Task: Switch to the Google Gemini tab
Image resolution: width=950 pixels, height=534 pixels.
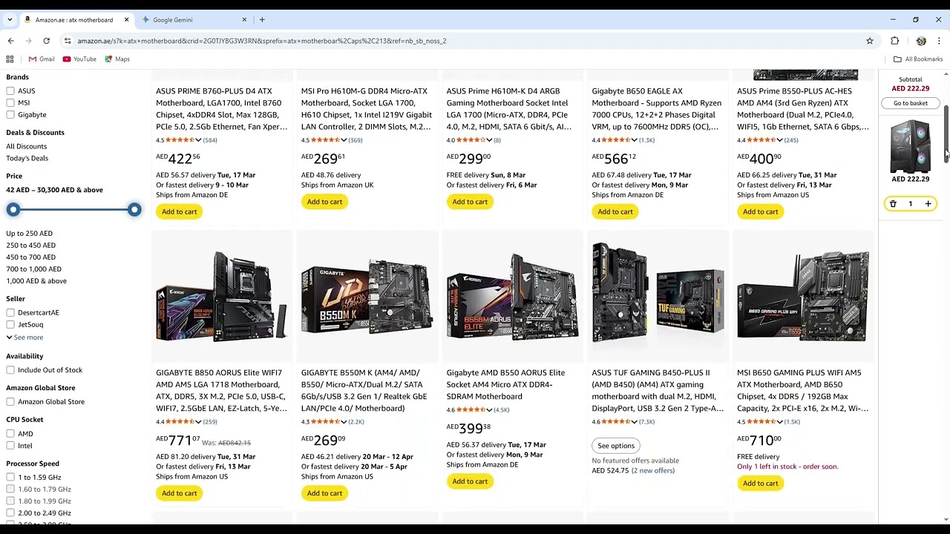Action: pos(194,20)
